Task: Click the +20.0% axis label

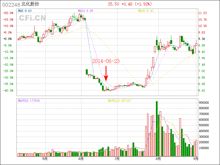Action: [x=9, y=13]
